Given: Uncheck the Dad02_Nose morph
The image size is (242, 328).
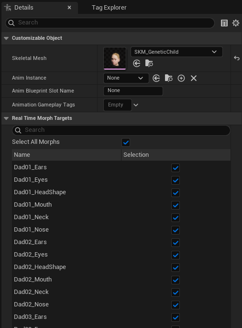Looking at the screenshot, I should [x=176, y=305].
